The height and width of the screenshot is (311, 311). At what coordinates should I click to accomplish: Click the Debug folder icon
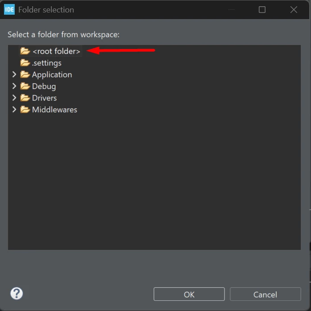coord(25,86)
